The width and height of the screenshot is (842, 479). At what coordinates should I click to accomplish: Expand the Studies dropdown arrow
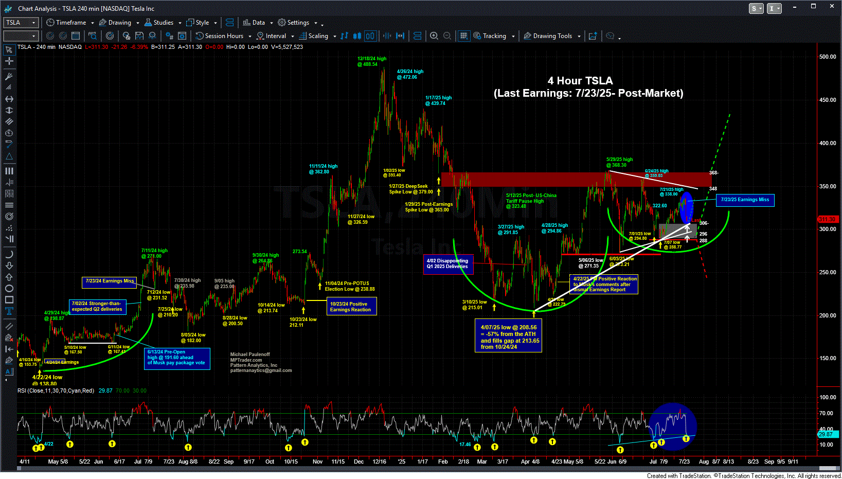[x=180, y=23]
